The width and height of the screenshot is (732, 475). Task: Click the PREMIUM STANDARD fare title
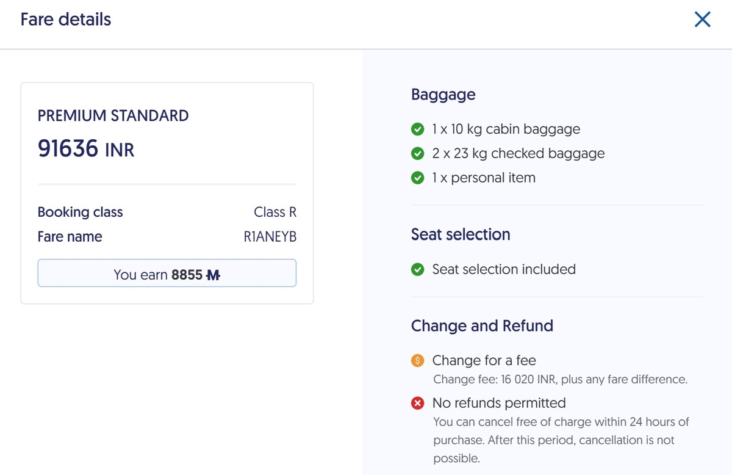pos(113,115)
